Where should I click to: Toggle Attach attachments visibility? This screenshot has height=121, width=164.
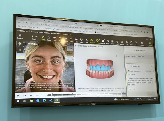tap(117, 43)
